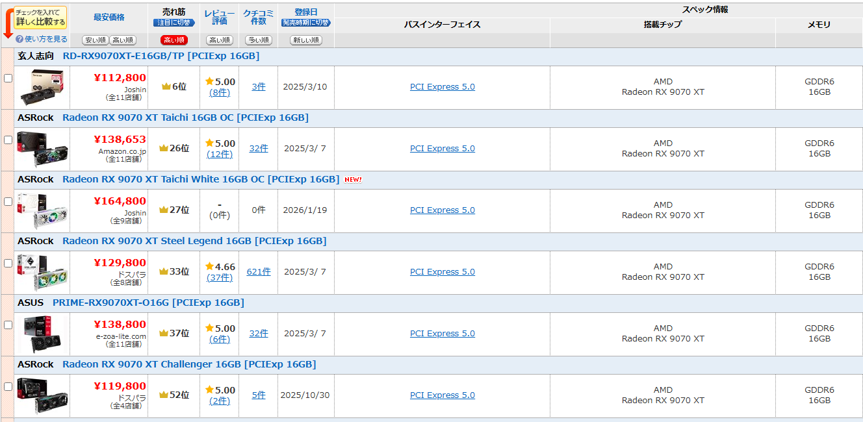Tick the checkbox for the 玄人志向 RD-RX9070XT row

coord(8,78)
